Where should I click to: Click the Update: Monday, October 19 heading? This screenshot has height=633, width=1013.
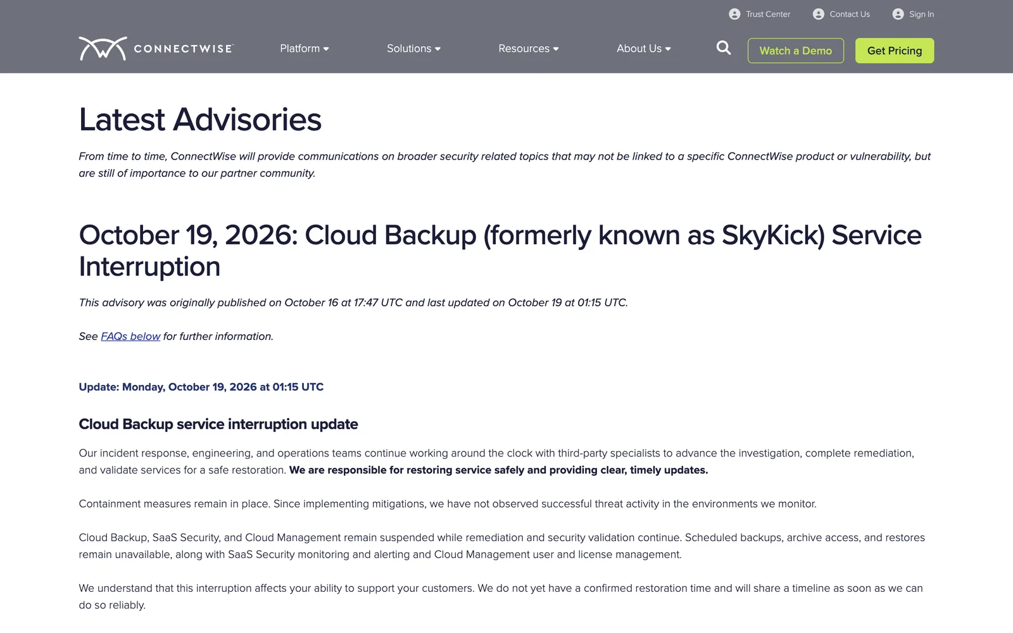(x=201, y=387)
